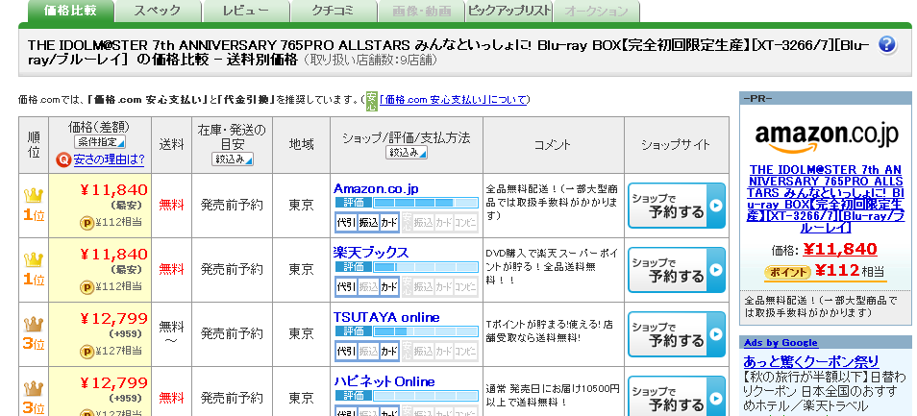Open the 条件指定 price filter dropdown

click(x=99, y=142)
